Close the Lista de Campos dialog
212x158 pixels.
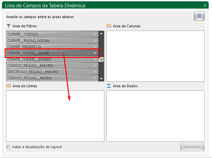click(205, 5)
